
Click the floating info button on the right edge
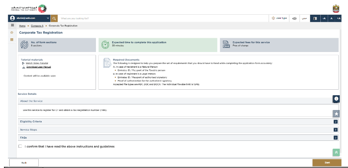point(336,98)
